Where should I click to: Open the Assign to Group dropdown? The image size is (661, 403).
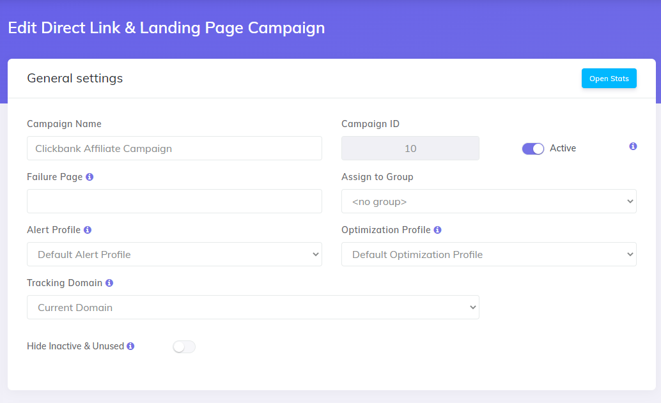click(x=488, y=201)
